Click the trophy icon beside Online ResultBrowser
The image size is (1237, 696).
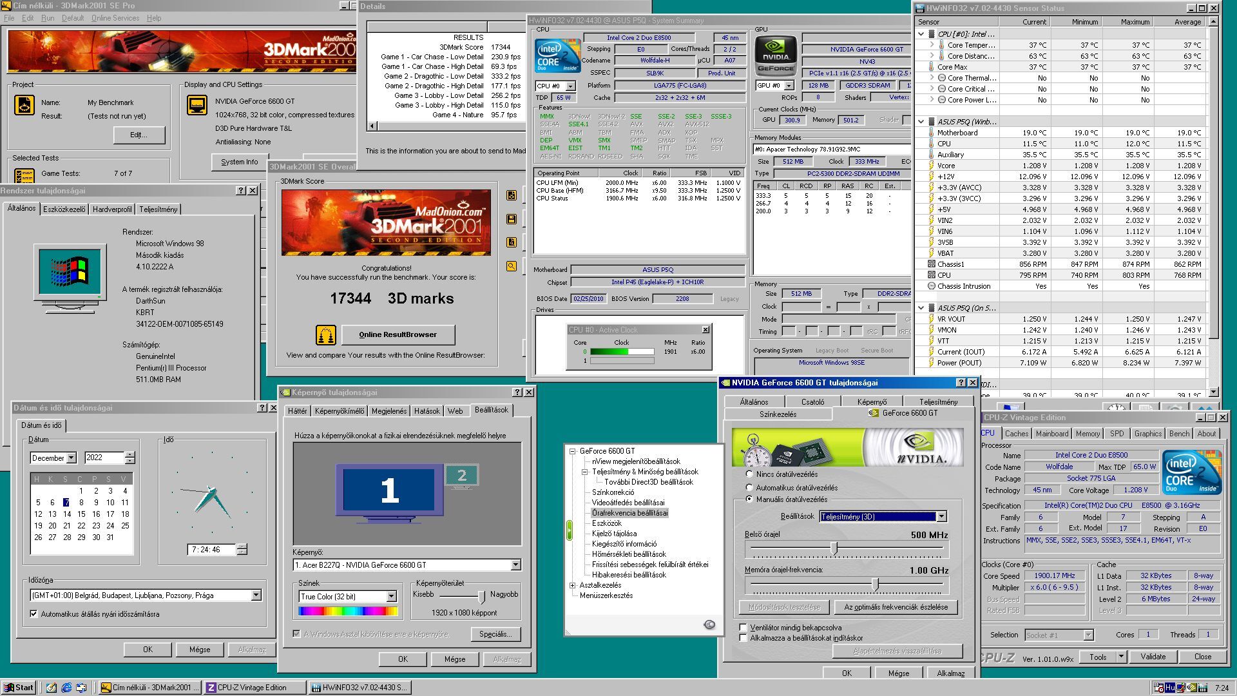pos(326,334)
